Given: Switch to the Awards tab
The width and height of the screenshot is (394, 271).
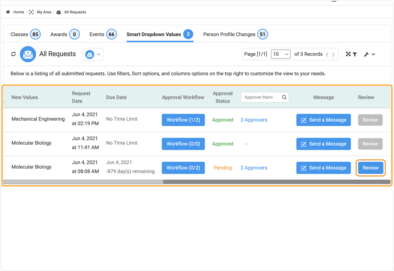Looking at the screenshot, I should click(x=65, y=34).
